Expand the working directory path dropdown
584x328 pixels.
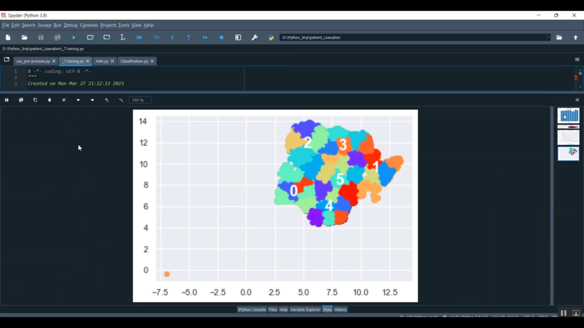(x=549, y=38)
